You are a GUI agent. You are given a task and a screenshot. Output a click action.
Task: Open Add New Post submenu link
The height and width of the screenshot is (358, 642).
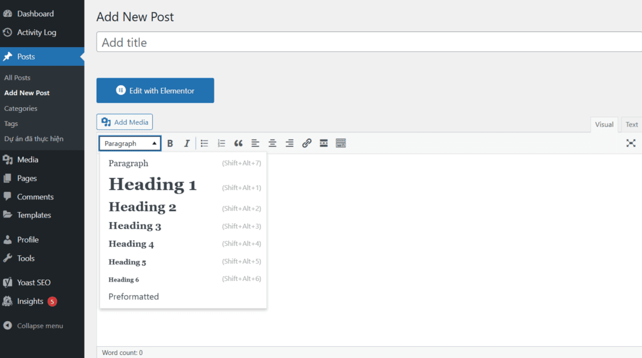coord(27,93)
